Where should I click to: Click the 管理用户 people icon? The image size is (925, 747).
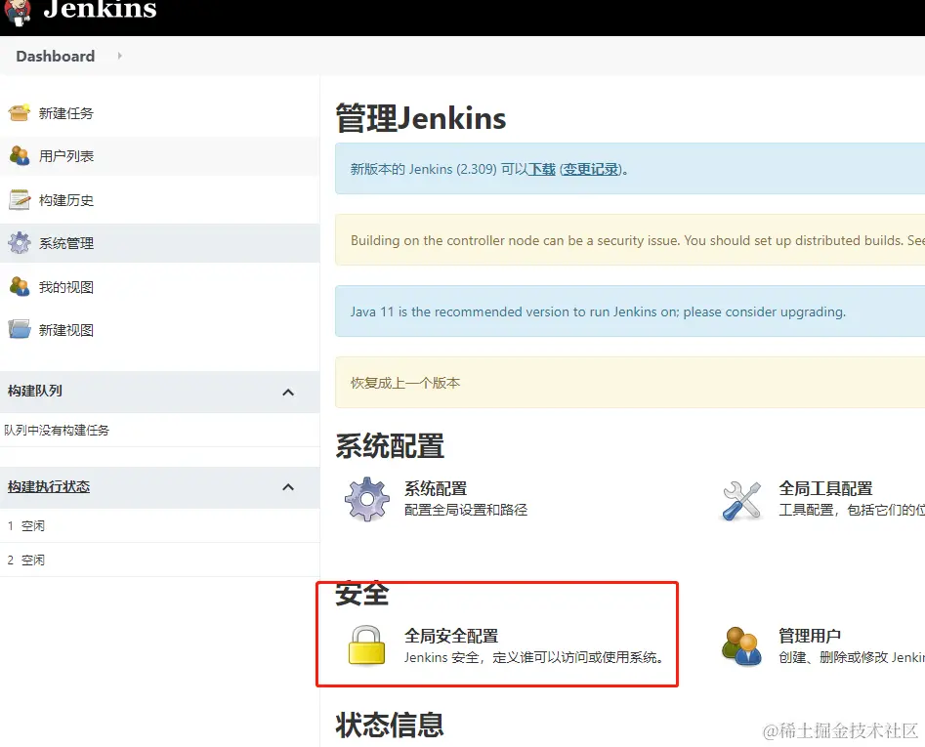click(x=741, y=646)
